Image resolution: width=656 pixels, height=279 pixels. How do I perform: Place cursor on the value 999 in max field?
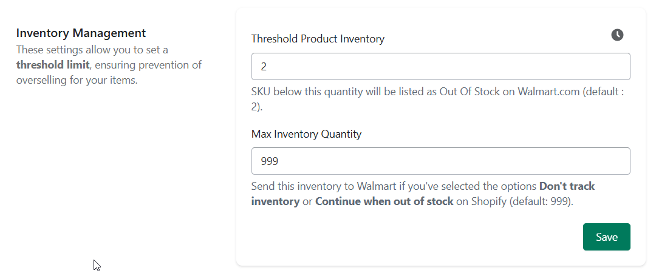point(270,161)
